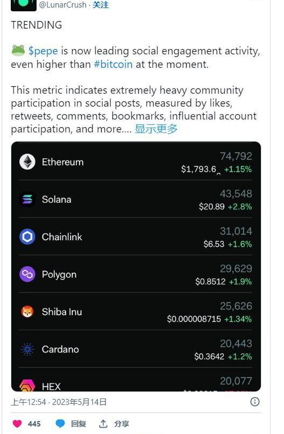Follow LunarCrush via 关注 link
Viewport: 284px width, 434px height.
tap(101, 5)
